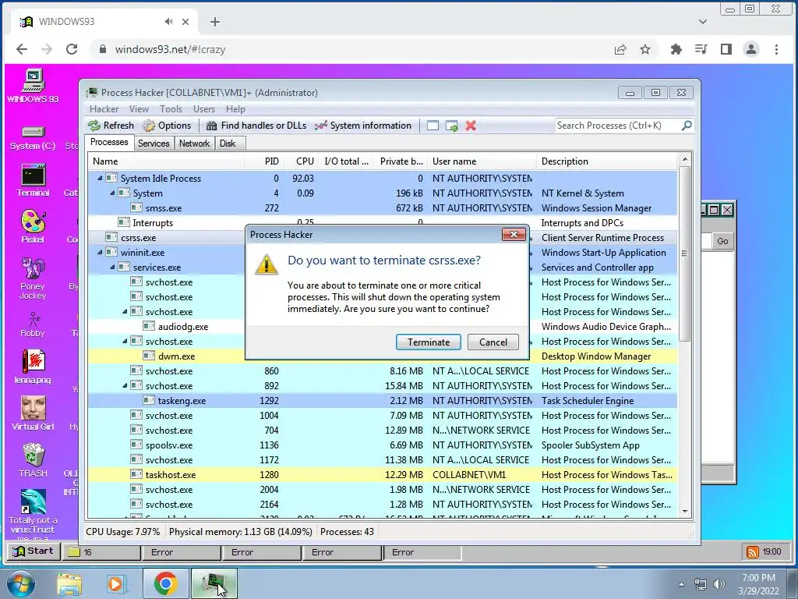Open the View menu
This screenshot has width=798, height=599.
pos(139,109)
